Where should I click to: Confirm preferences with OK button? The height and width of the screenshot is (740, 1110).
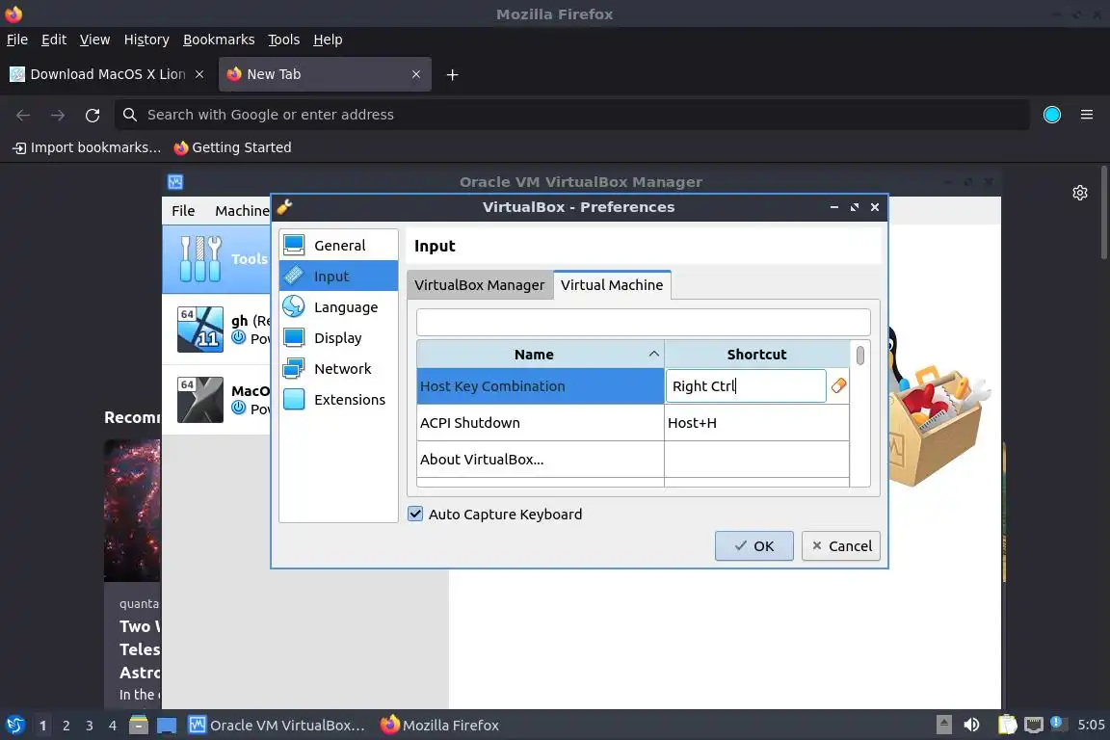point(753,546)
